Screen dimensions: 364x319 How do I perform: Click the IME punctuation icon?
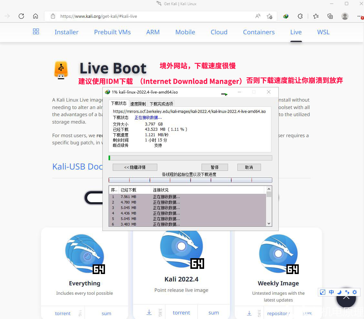click(347, 292)
